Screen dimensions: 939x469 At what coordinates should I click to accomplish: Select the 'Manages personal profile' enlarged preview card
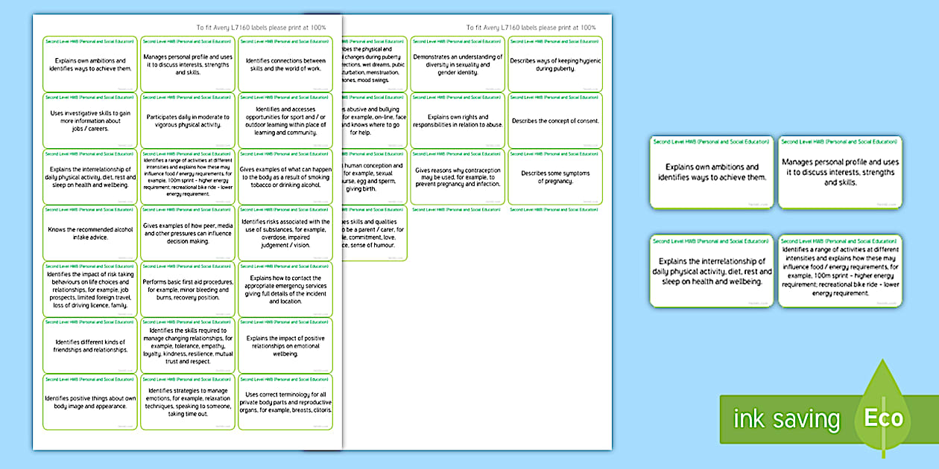pos(841,171)
